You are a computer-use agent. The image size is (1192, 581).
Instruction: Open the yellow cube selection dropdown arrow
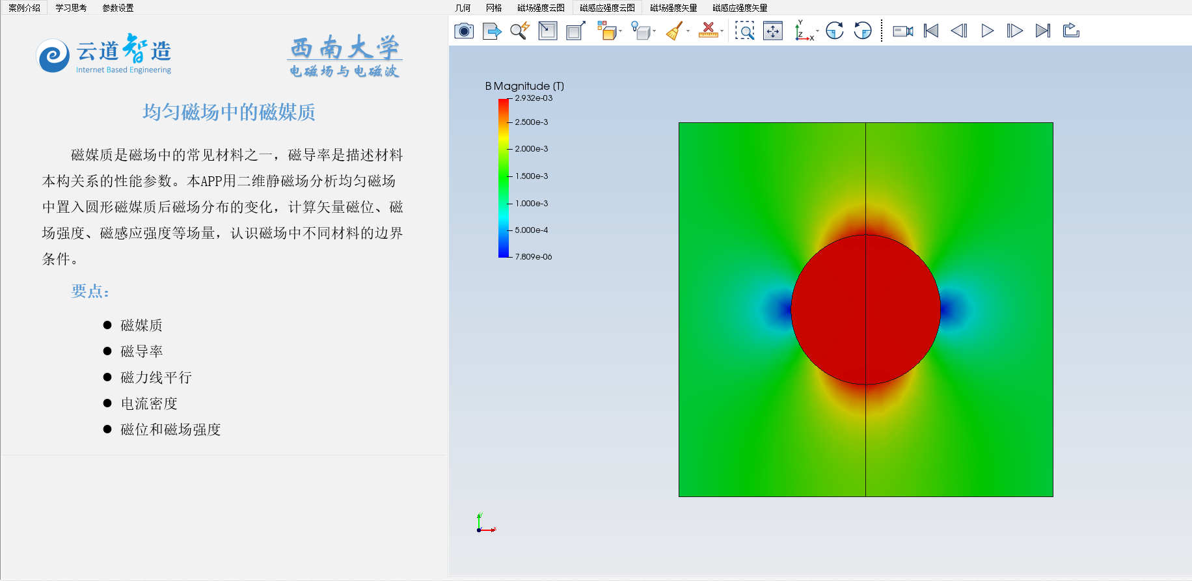(x=620, y=31)
